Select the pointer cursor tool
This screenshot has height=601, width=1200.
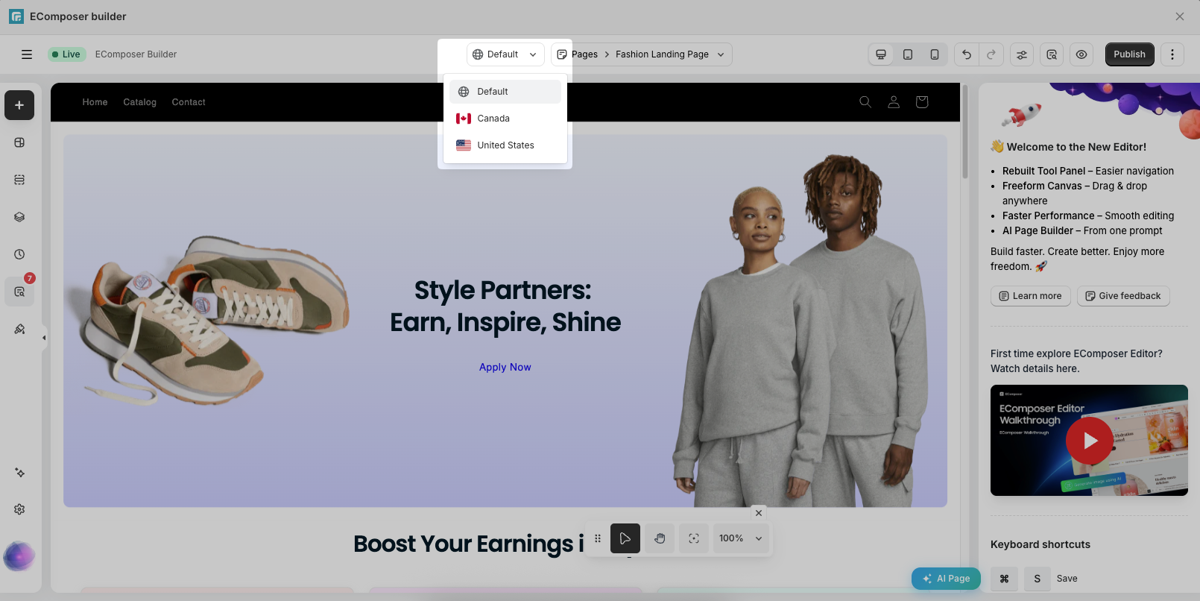[x=625, y=538]
